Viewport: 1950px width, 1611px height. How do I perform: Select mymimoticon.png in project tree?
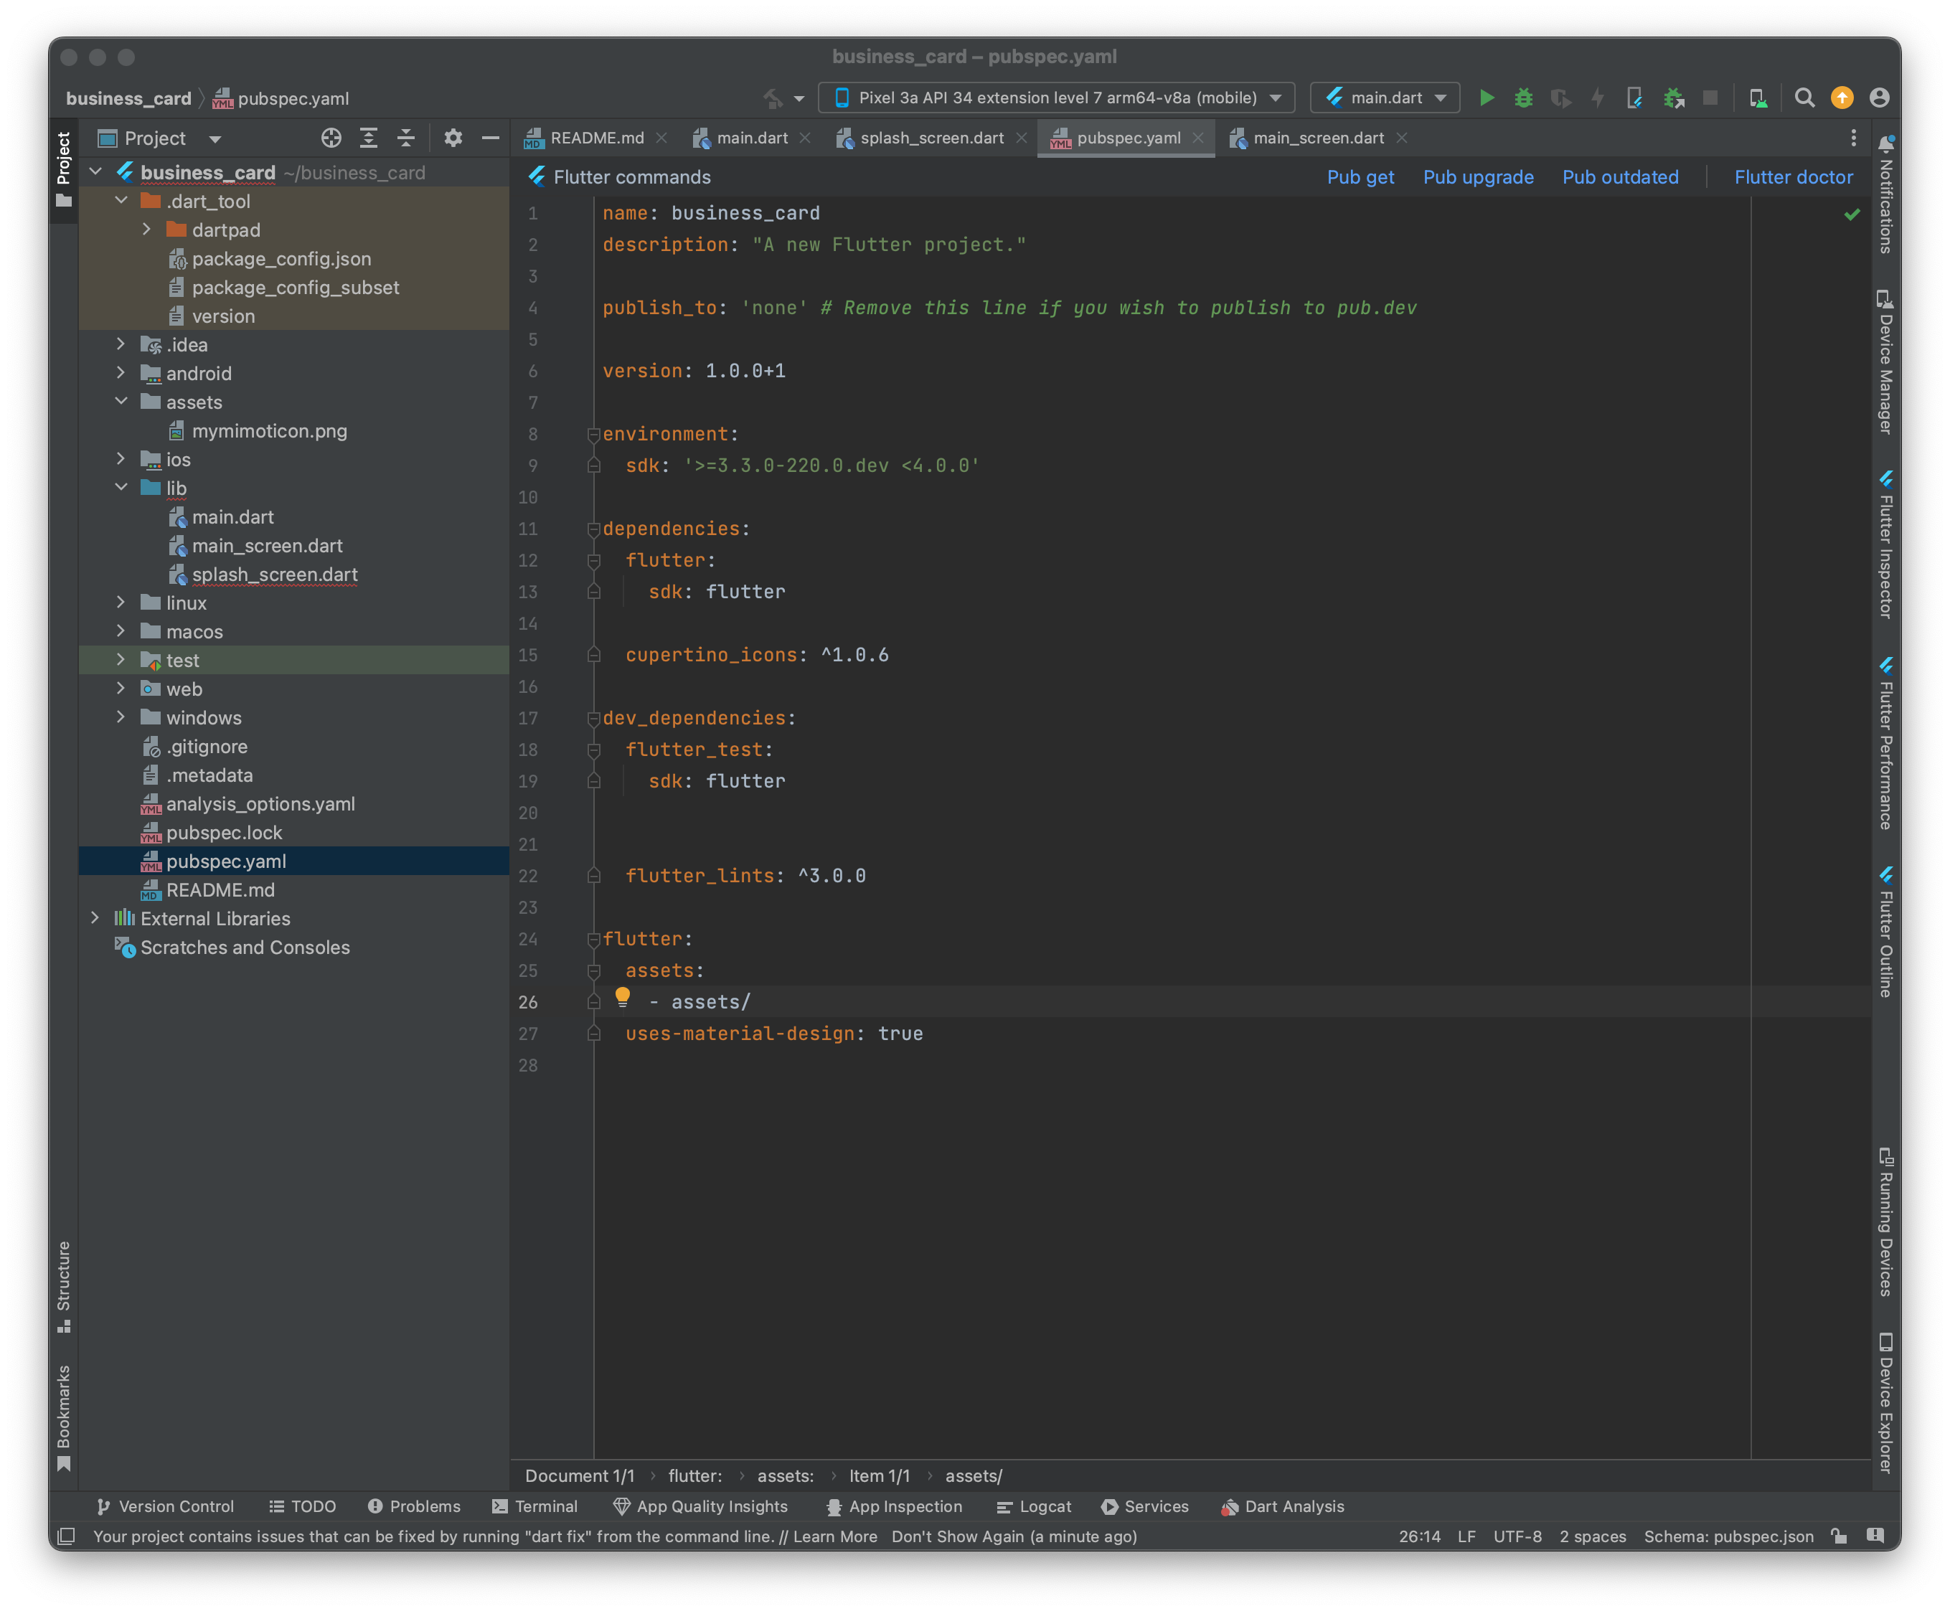(269, 430)
